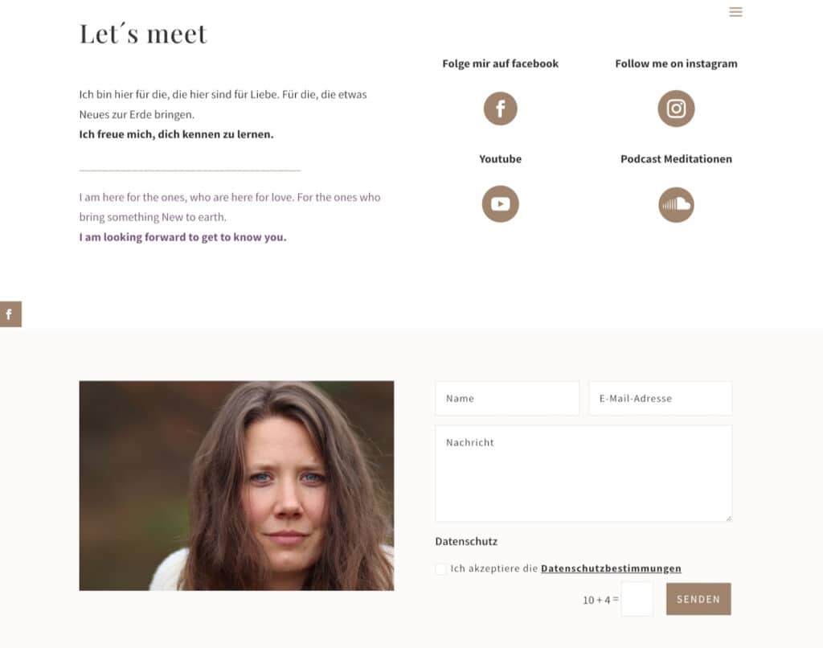The image size is (823, 648).
Task: Click the "Youtube" heading text
Action: pos(500,159)
